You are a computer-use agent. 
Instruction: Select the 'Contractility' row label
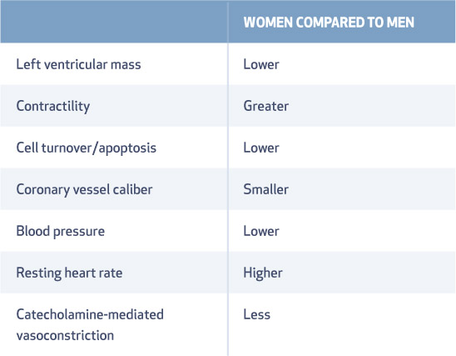[x=53, y=107]
